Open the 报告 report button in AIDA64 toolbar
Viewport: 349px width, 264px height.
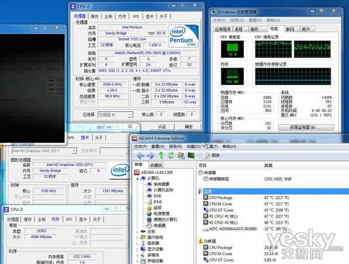click(211, 156)
